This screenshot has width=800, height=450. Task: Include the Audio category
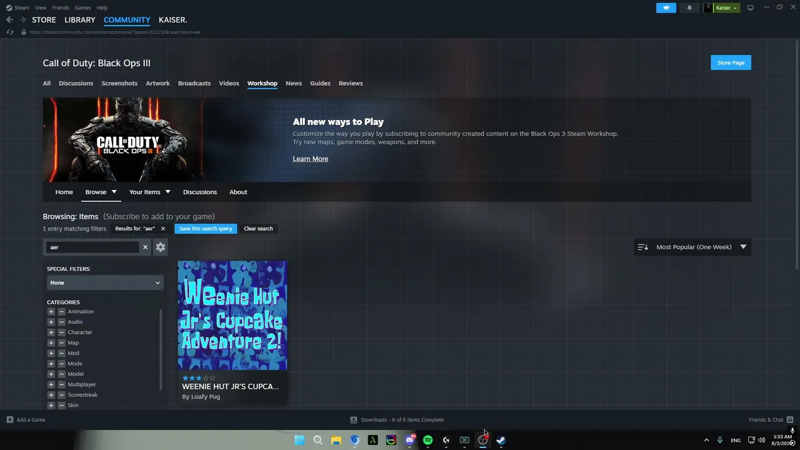point(51,322)
